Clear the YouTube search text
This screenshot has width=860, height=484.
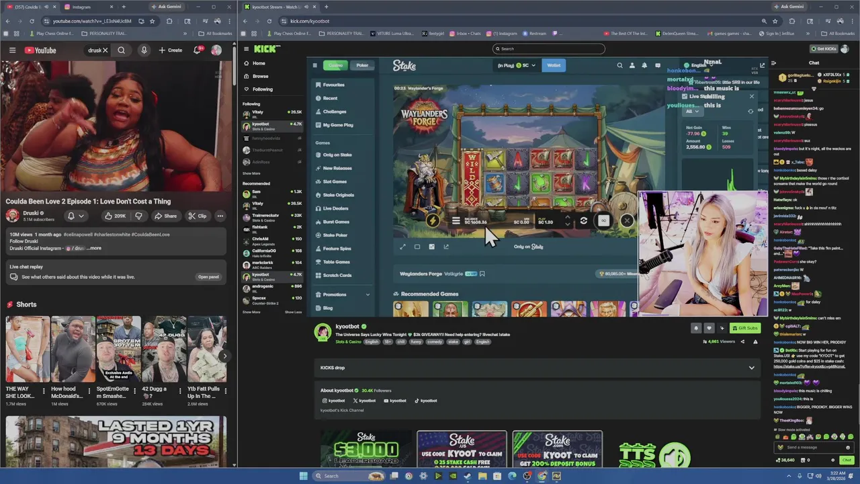coord(105,50)
